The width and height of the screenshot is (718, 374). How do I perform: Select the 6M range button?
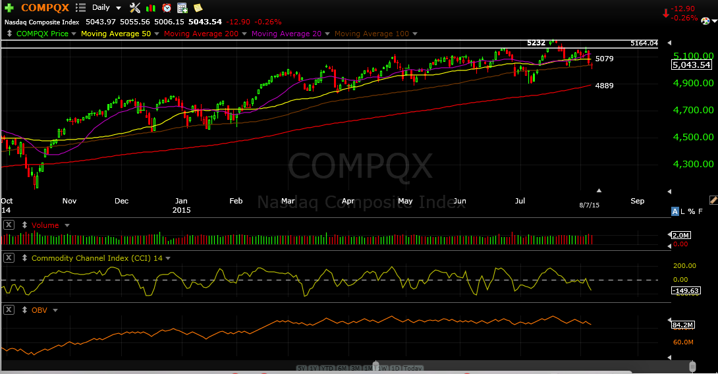coord(342,369)
